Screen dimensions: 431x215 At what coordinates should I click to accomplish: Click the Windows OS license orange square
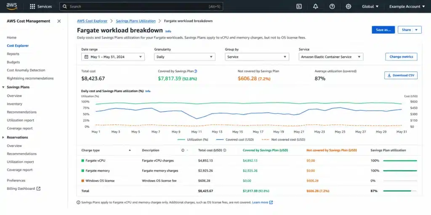point(83,181)
